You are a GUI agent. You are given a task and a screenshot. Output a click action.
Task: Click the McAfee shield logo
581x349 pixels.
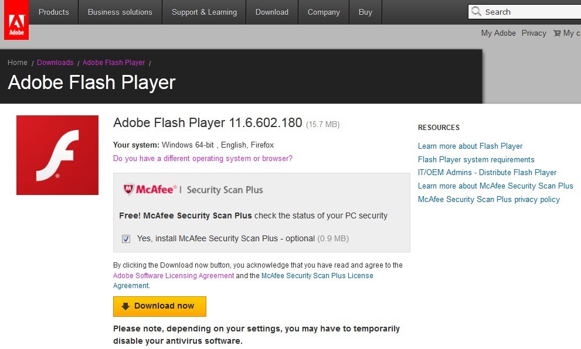click(x=128, y=189)
